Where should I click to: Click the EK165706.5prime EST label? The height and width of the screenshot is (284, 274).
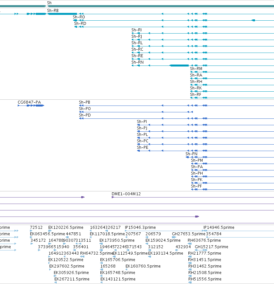[118, 260]
